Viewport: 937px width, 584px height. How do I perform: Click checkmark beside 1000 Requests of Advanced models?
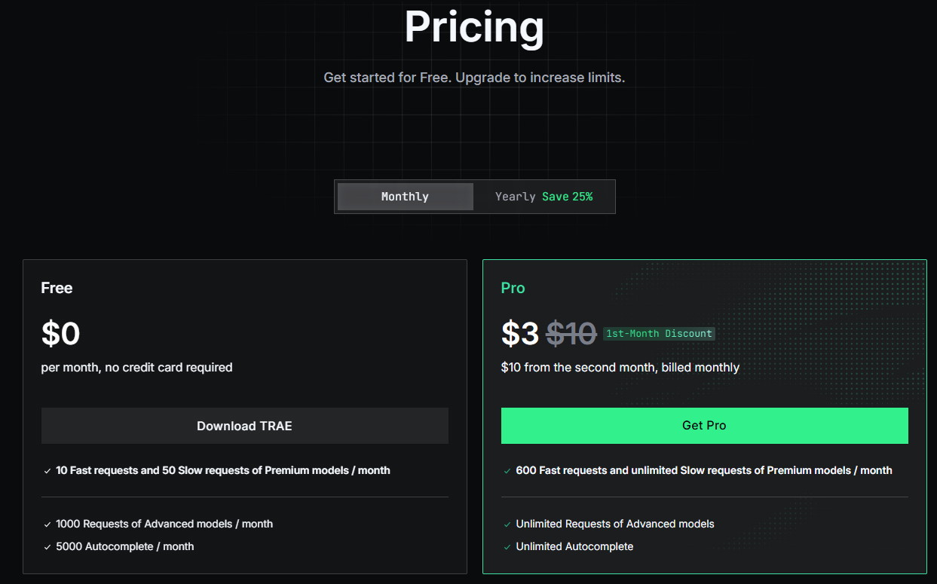tap(47, 524)
